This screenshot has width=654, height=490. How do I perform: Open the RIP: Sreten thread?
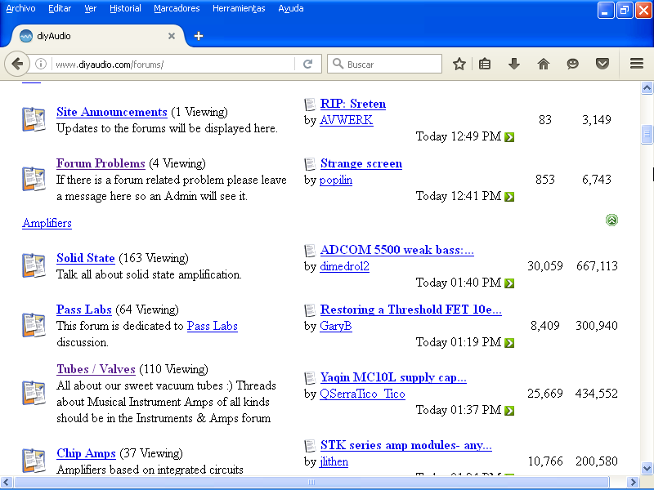click(x=353, y=104)
